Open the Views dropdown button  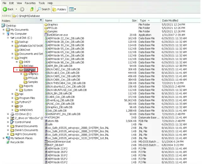click(x=72, y=9)
